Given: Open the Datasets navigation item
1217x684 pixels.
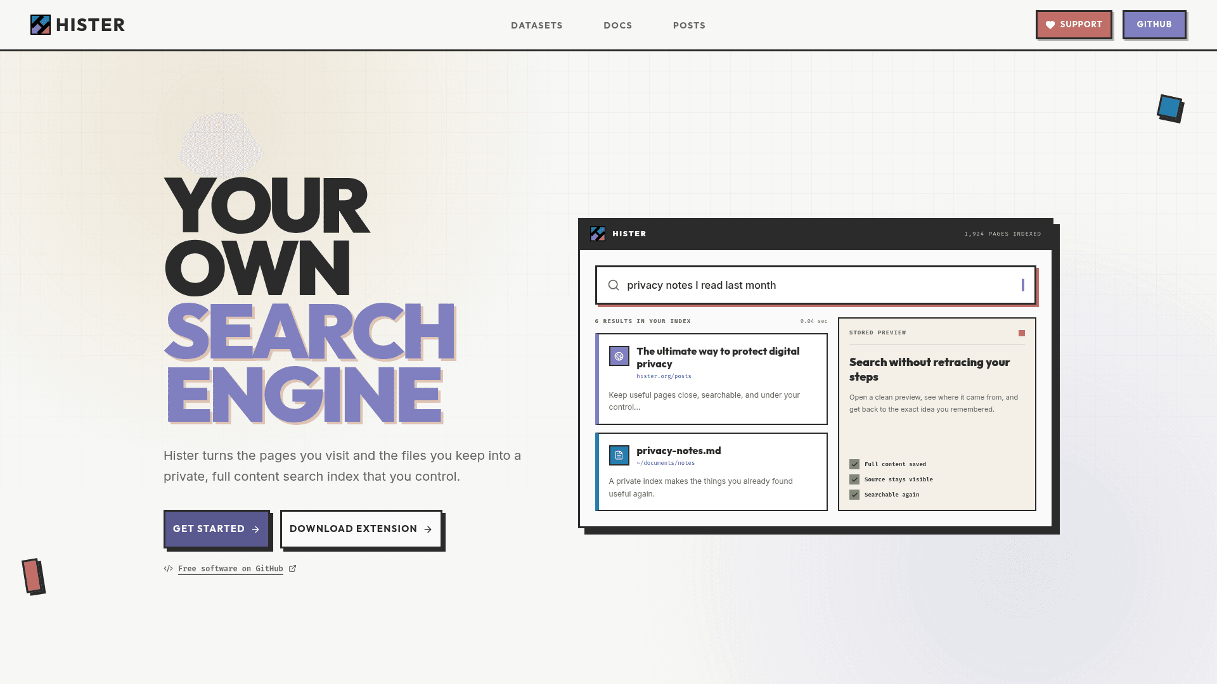Looking at the screenshot, I should click(537, 25).
